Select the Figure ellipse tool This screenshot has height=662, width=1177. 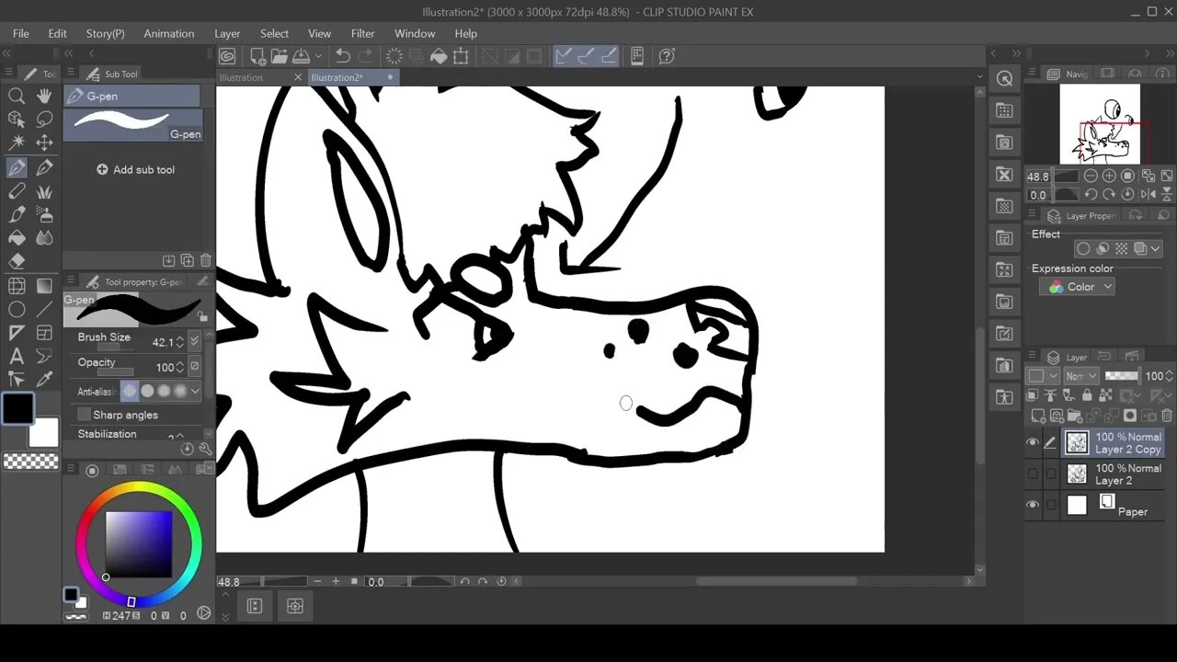coord(17,310)
